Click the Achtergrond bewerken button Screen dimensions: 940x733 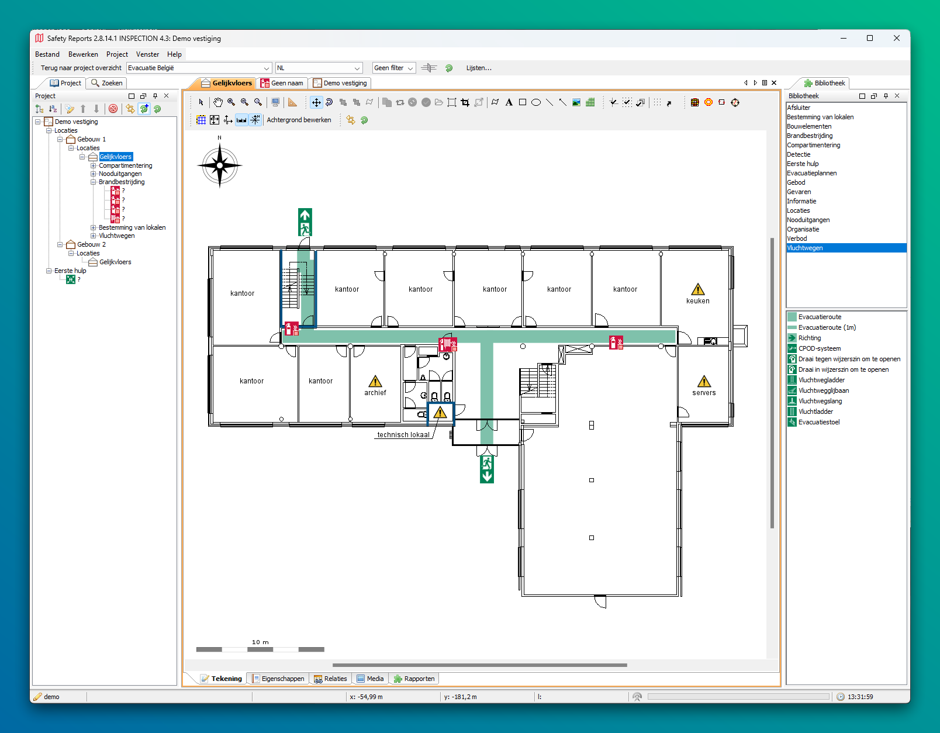(x=299, y=120)
